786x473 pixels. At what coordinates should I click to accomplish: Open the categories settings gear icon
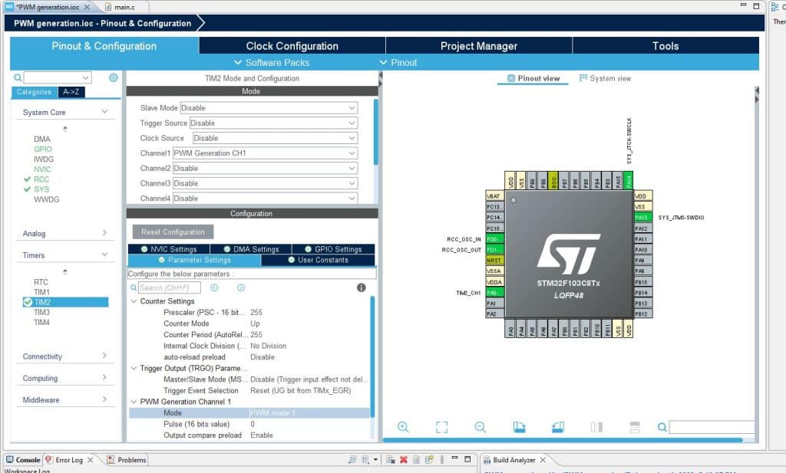point(114,77)
